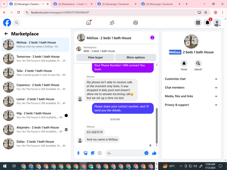This screenshot has height=170, width=227.
Task: Open a new browser tab
Action: [x=187, y=4]
